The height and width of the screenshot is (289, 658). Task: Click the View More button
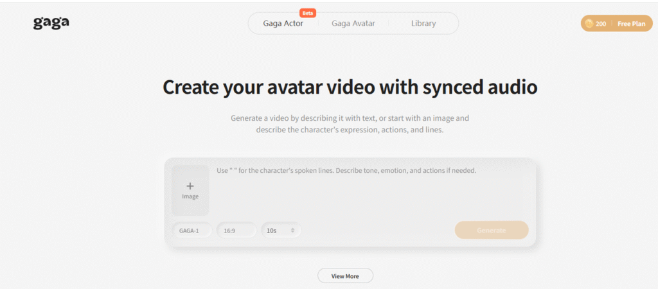(345, 276)
